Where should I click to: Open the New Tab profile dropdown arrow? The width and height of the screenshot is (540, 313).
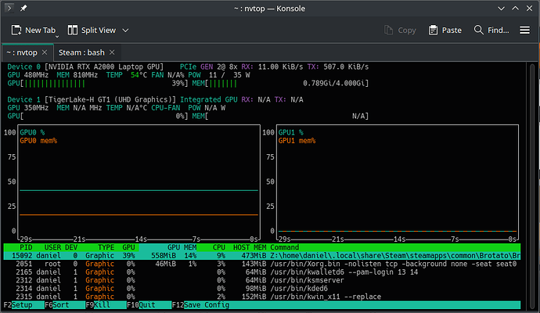coord(57,36)
